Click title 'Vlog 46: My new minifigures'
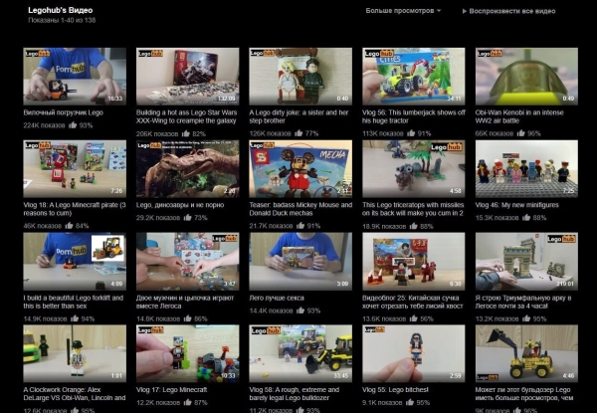This screenshot has width=597, height=413. click(x=517, y=205)
